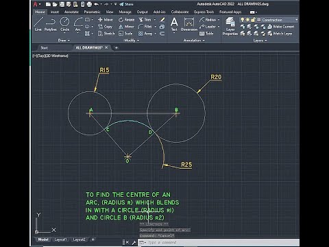Expand the Modify panel

click(132, 40)
